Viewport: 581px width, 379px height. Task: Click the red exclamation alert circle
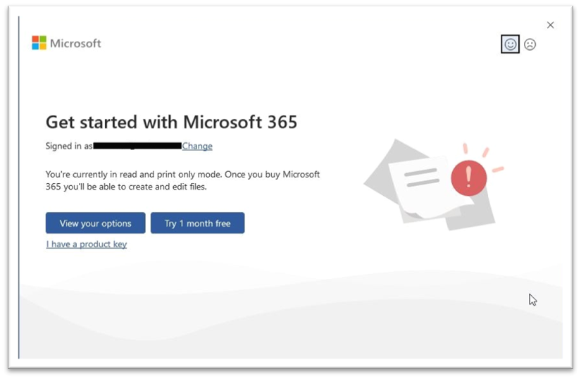[x=469, y=177]
